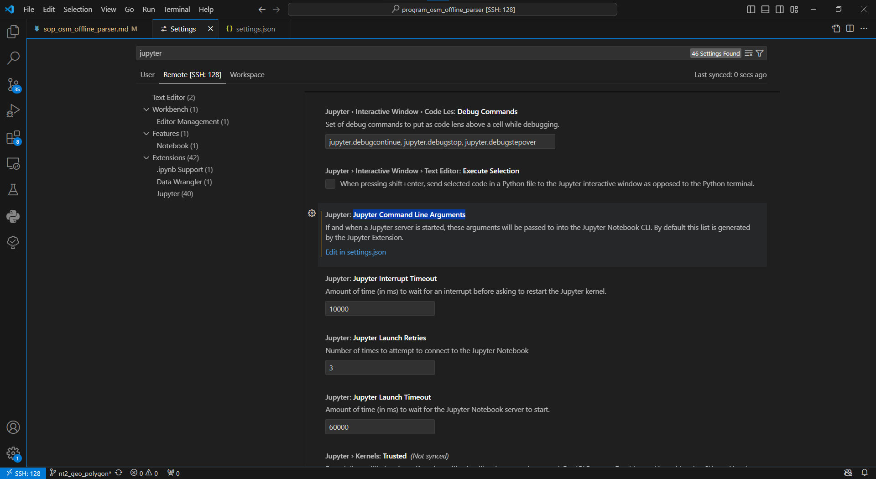
Task: Toggle primary side bar layout
Action: [x=751, y=10]
